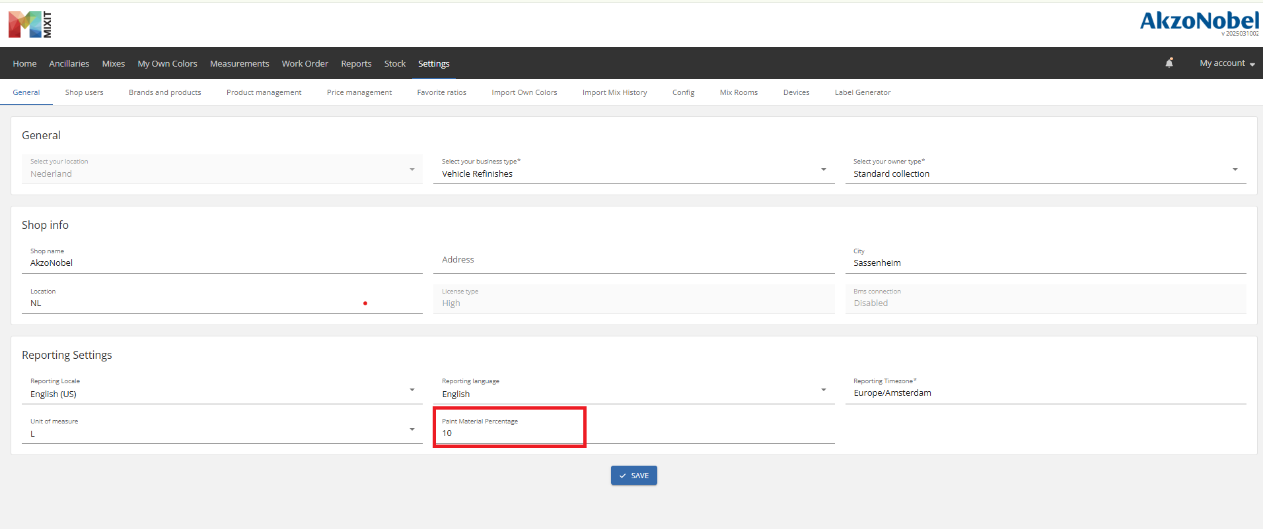Open the Unit of measure dropdown
1263x529 pixels.
point(222,429)
